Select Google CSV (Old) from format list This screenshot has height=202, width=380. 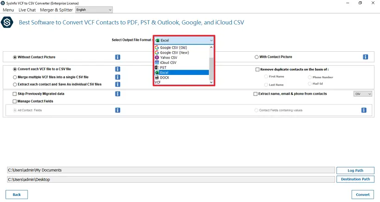pos(182,48)
